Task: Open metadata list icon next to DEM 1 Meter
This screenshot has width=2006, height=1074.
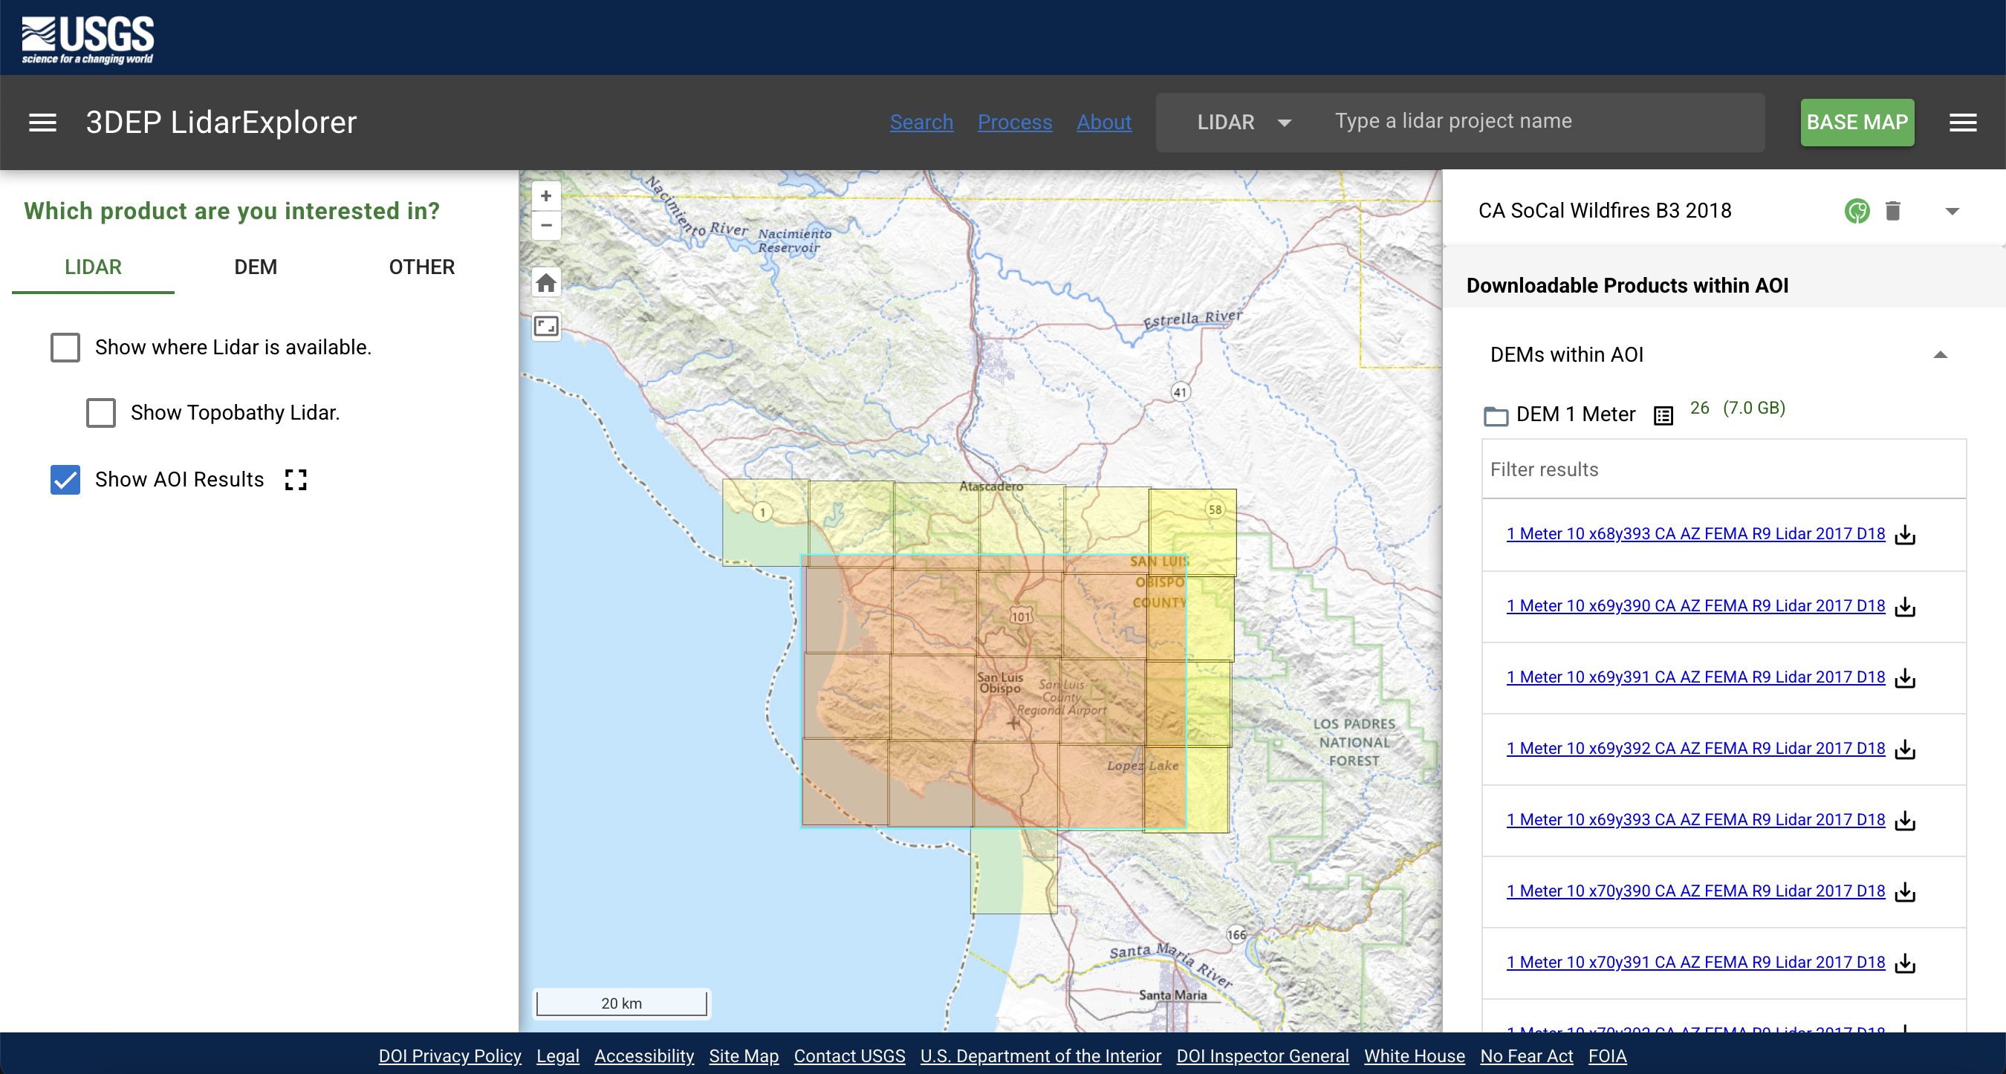Action: pyautogui.click(x=1663, y=414)
